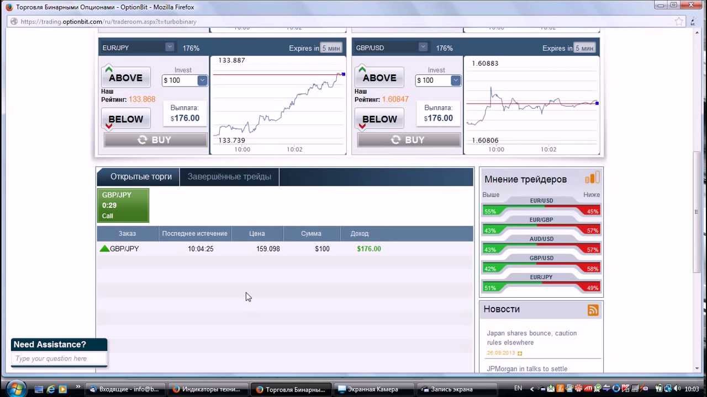Open the Windows Start button
Screen dimensions: 707x397
tap(16, 388)
